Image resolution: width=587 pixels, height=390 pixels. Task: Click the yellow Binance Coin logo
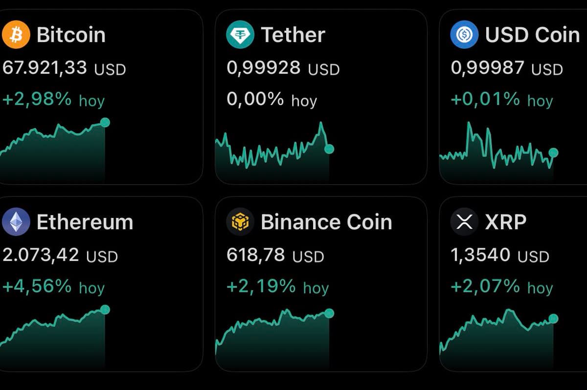[x=240, y=222]
